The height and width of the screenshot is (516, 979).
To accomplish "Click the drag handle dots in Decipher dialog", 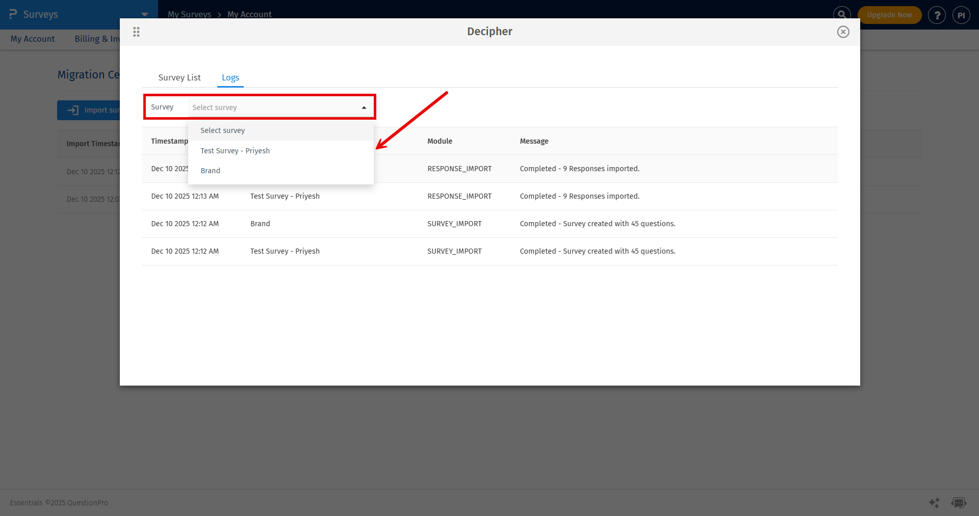I will coord(136,32).
